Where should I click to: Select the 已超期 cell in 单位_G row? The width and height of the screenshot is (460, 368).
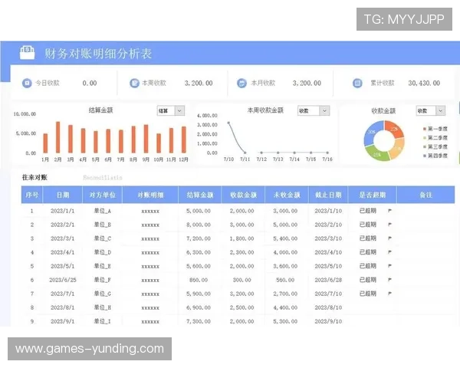(368, 294)
